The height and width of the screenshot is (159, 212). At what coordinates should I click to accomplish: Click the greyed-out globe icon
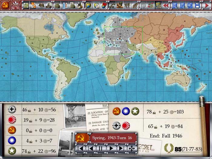(x=143, y=5)
